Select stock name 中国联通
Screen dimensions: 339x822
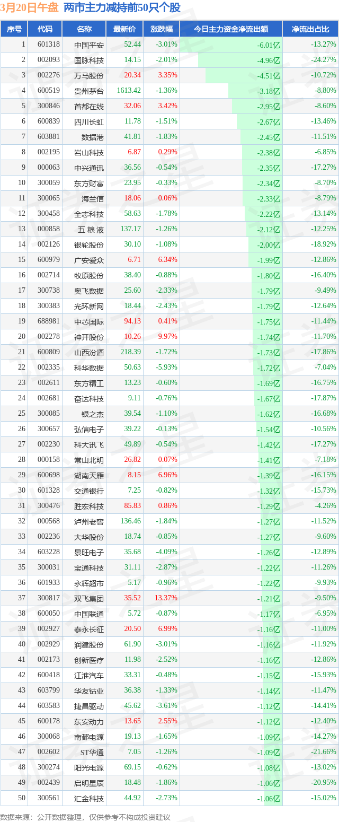tap(90, 614)
